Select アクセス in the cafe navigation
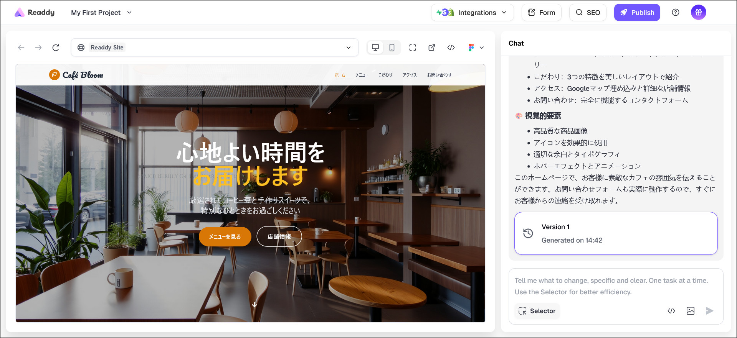The image size is (737, 338). click(x=410, y=75)
